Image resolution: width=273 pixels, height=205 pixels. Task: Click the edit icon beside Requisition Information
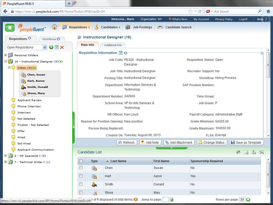coord(121,53)
